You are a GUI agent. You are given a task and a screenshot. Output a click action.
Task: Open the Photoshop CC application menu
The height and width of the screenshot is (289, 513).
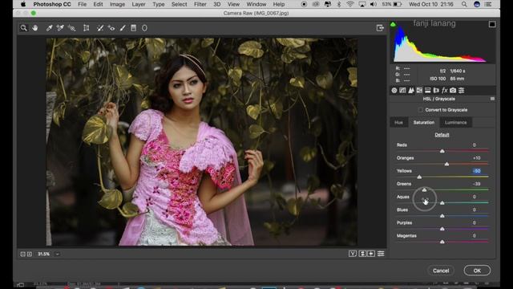[52, 4]
